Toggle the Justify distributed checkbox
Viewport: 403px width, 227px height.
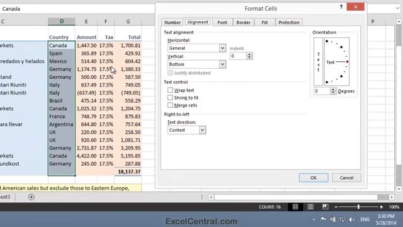170,73
